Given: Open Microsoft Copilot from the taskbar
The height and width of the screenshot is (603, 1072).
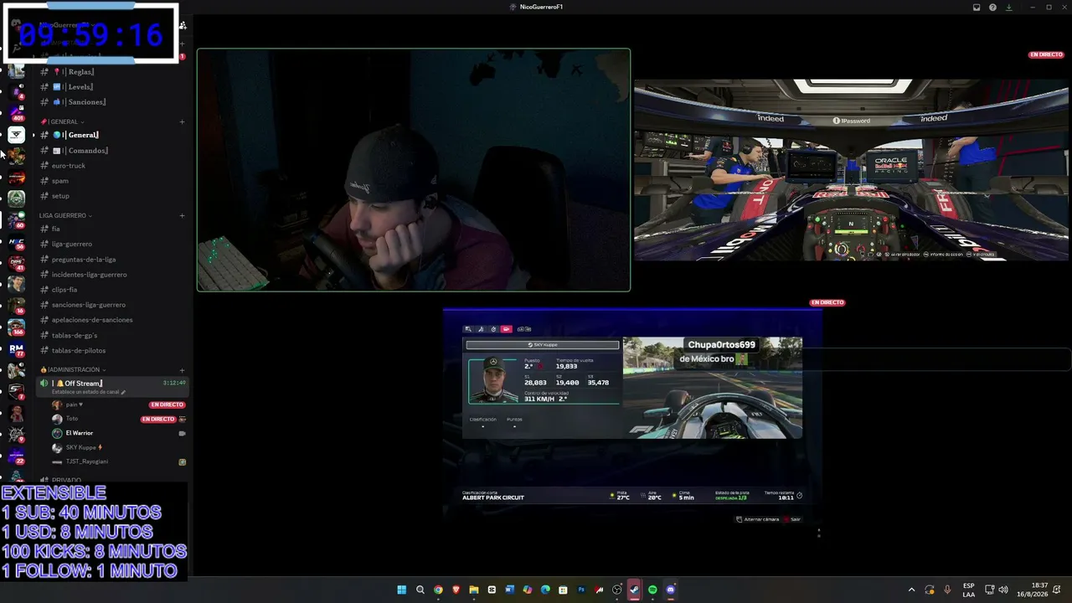Looking at the screenshot, I should coord(528,590).
